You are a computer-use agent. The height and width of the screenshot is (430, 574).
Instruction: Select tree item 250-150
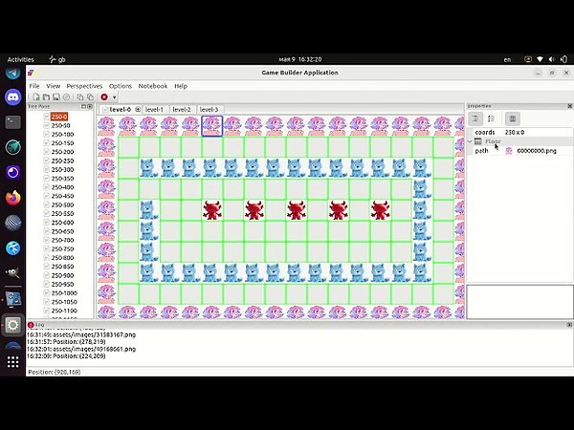[62, 143]
